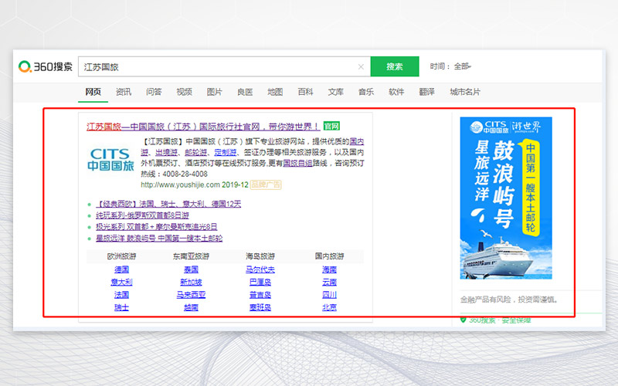Click 云南 under 国内旅游

coord(330,282)
